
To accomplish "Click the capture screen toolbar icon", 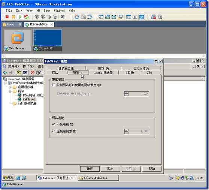I will [x=63, y=17].
